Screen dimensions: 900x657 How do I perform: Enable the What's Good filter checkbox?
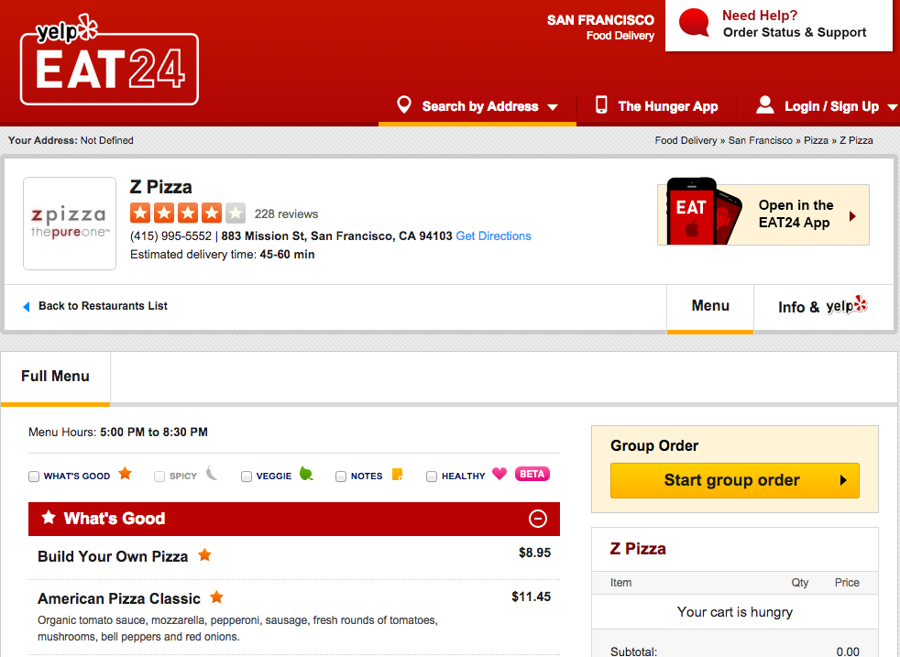pyautogui.click(x=34, y=476)
